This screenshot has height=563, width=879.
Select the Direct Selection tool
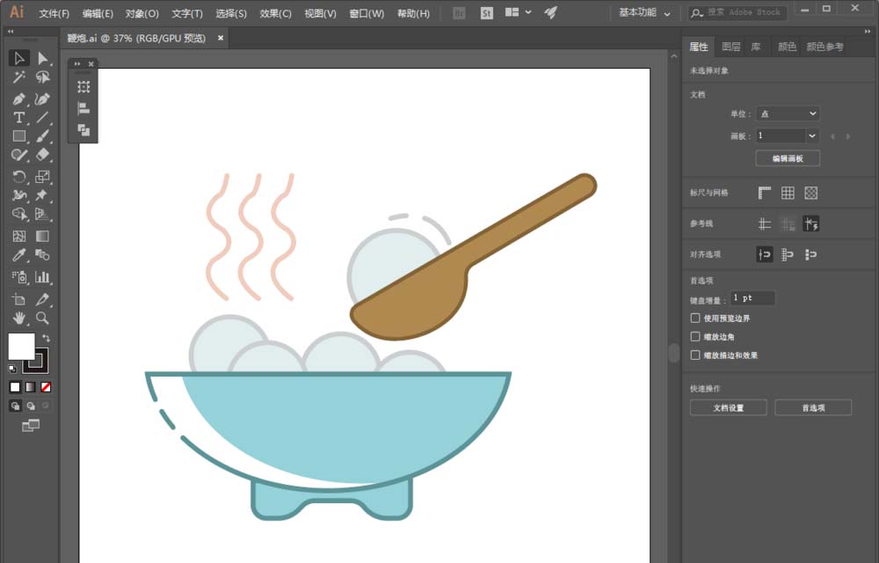[42, 58]
